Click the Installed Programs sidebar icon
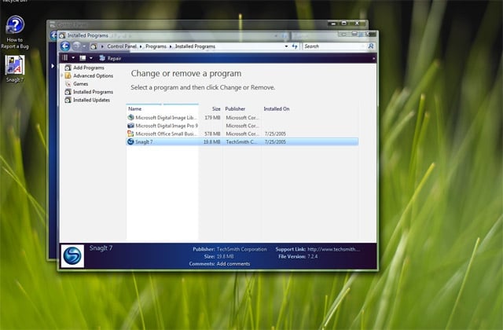503x330 pixels. (x=68, y=92)
